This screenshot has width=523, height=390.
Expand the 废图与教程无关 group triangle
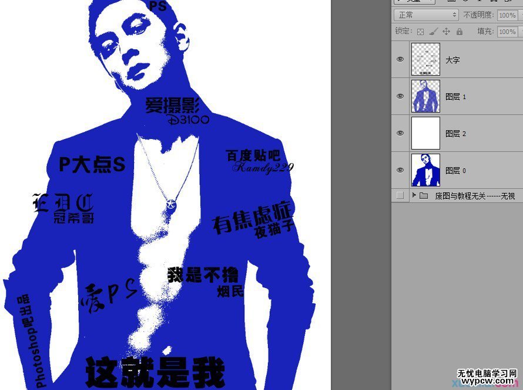414,195
